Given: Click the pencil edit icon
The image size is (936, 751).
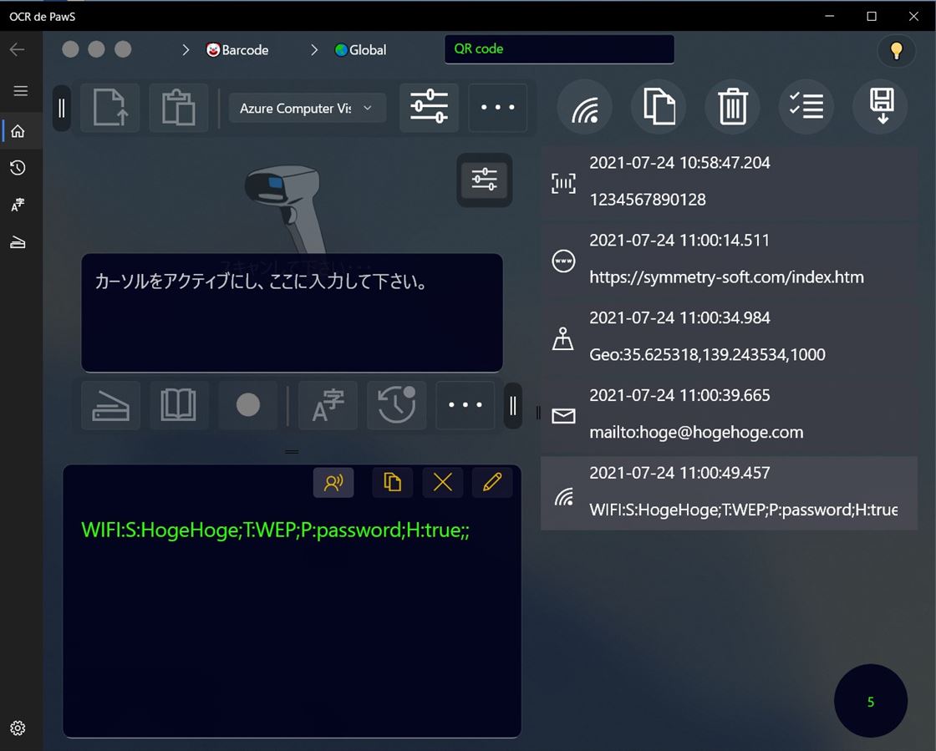Looking at the screenshot, I should tap(492, 482).
